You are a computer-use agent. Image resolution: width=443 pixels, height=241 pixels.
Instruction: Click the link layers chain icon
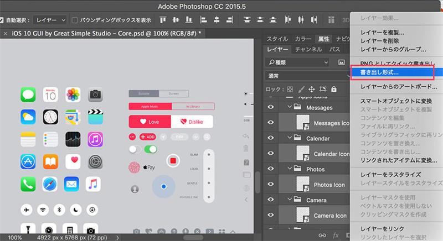tap(322, 235)
